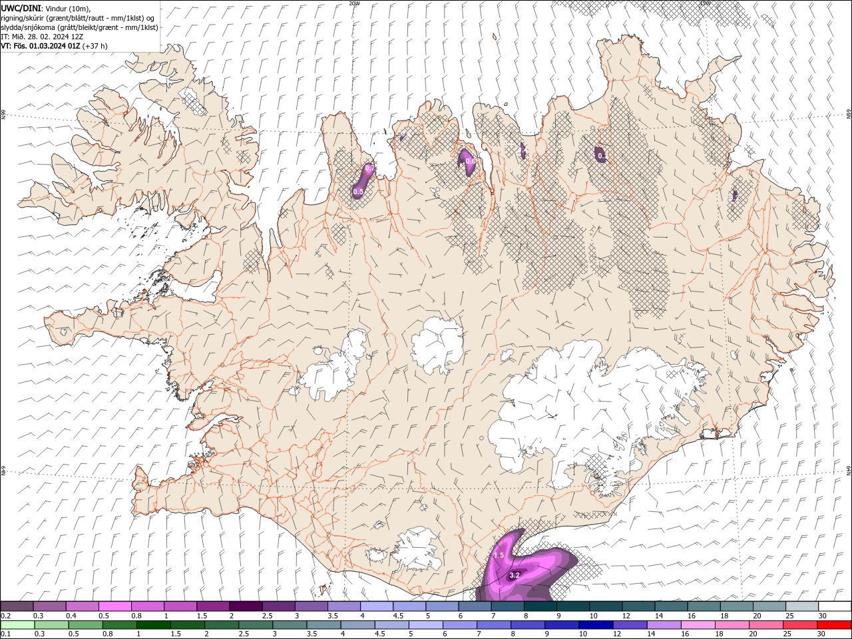Viewport: 852px width, 639px height.
Task: Click the UWC/DINI title heading
Action: [x=19, y=8]
